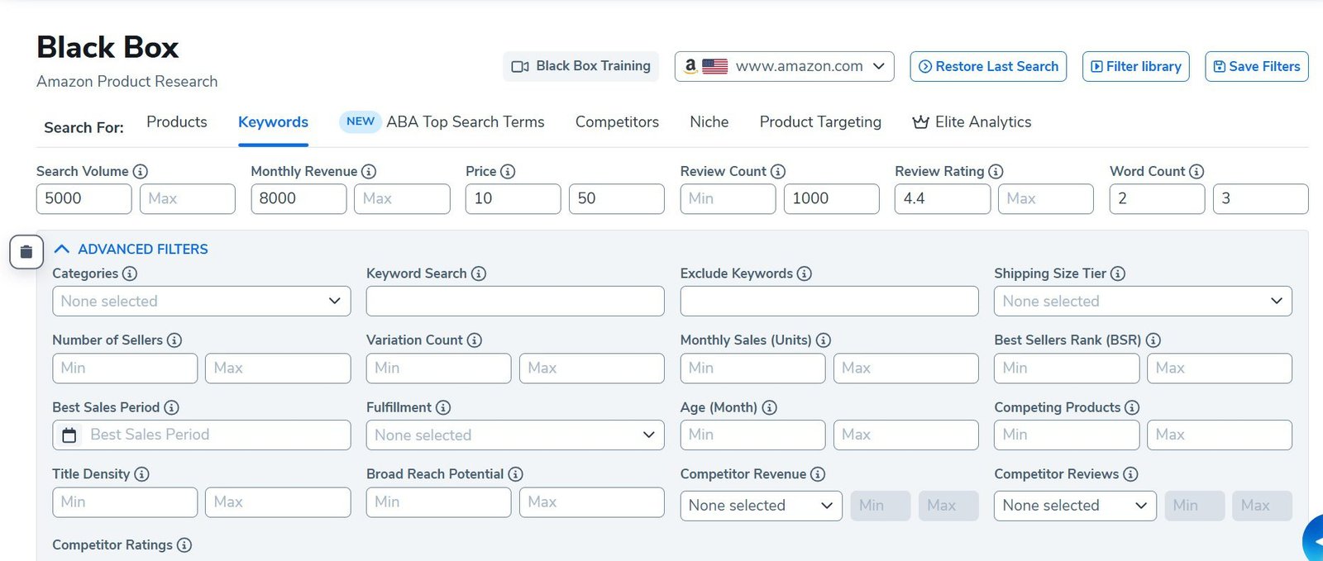Click the Monthly Sales (Units) Min field
The image size is (1323, 561).
coord(752,368)
